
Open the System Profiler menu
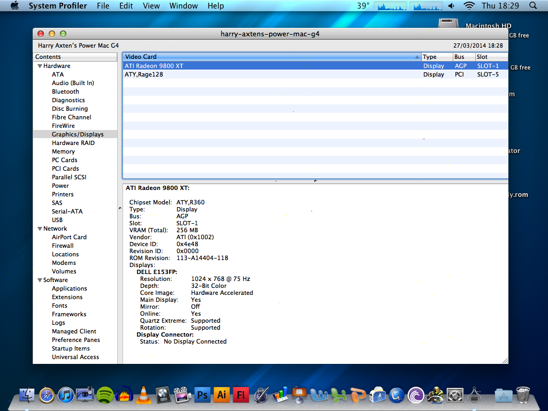pos(58,5)
